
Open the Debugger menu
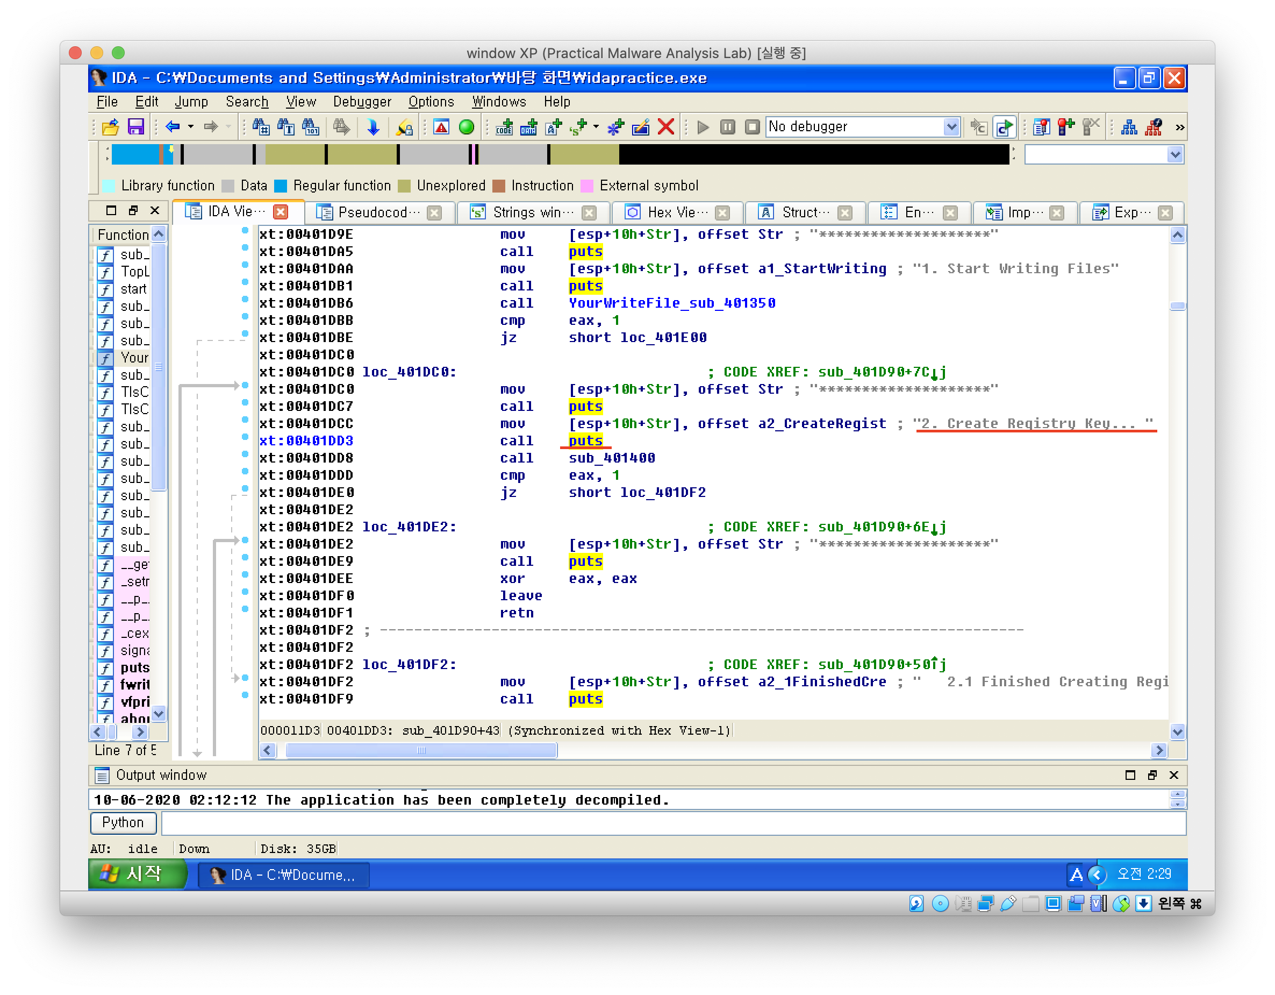[362, 102]
